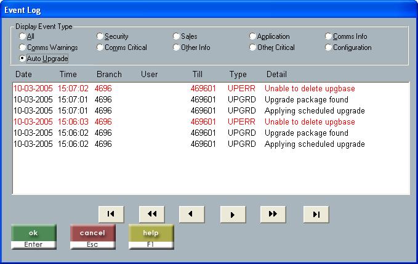This screenshot has height=264, width=418.
Task: Click the Time column header
Action: click(68, 74)
